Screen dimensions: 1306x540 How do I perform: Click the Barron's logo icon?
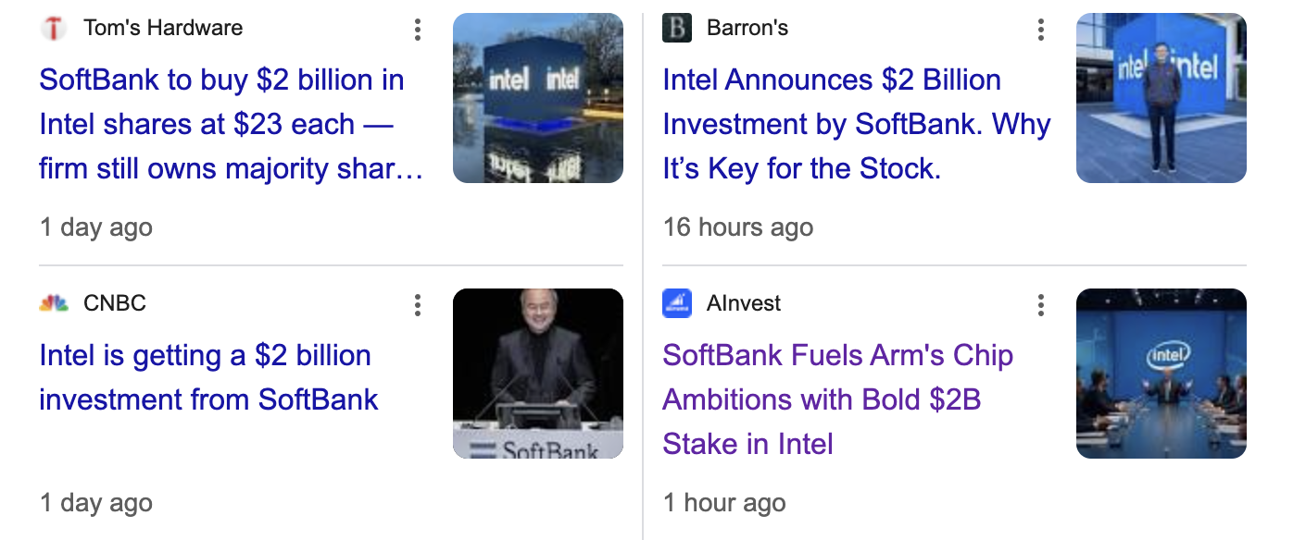click(x=677, y=29)
